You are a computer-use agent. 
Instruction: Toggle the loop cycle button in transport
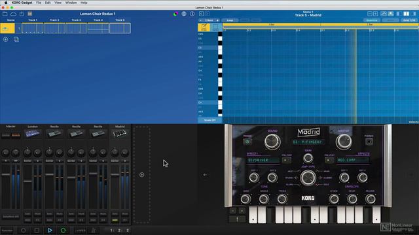[63, 230]
